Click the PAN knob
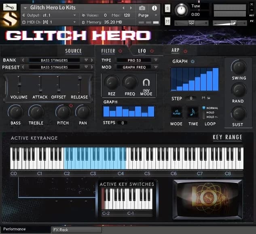 83,113
